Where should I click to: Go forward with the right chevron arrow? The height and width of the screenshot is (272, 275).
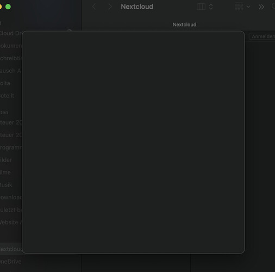point(110,7)
